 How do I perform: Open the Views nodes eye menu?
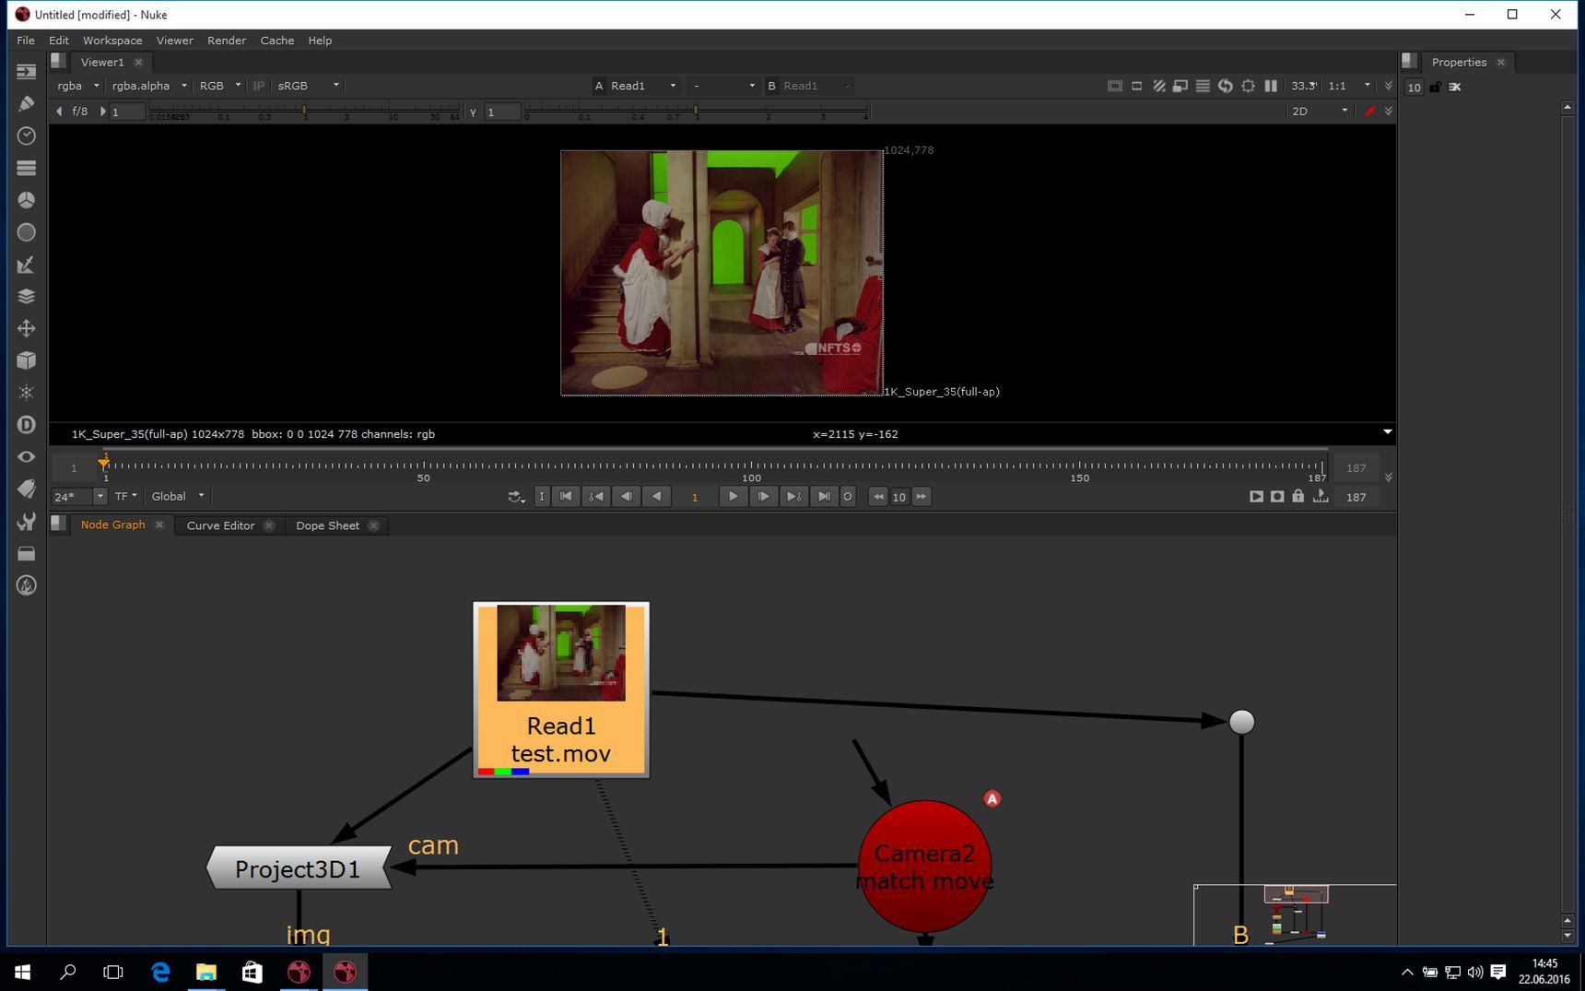(26, 457)
